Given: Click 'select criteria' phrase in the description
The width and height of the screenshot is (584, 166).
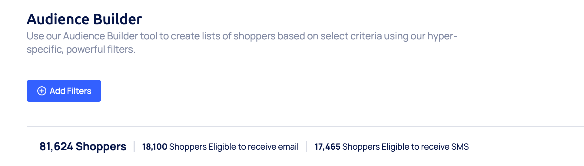Looking at the screenshot, I should (351, 36).
